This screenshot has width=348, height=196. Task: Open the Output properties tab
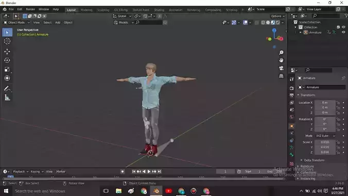[291, 95]
